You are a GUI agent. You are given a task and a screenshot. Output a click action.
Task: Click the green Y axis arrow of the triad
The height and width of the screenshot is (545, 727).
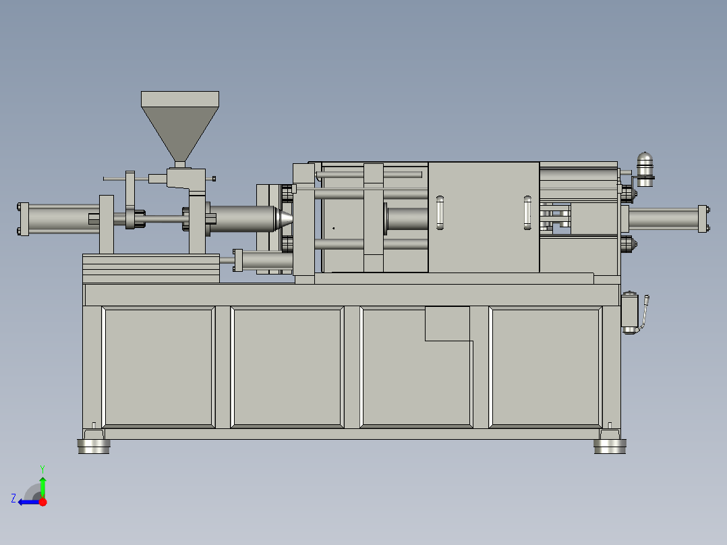(42, 486)
